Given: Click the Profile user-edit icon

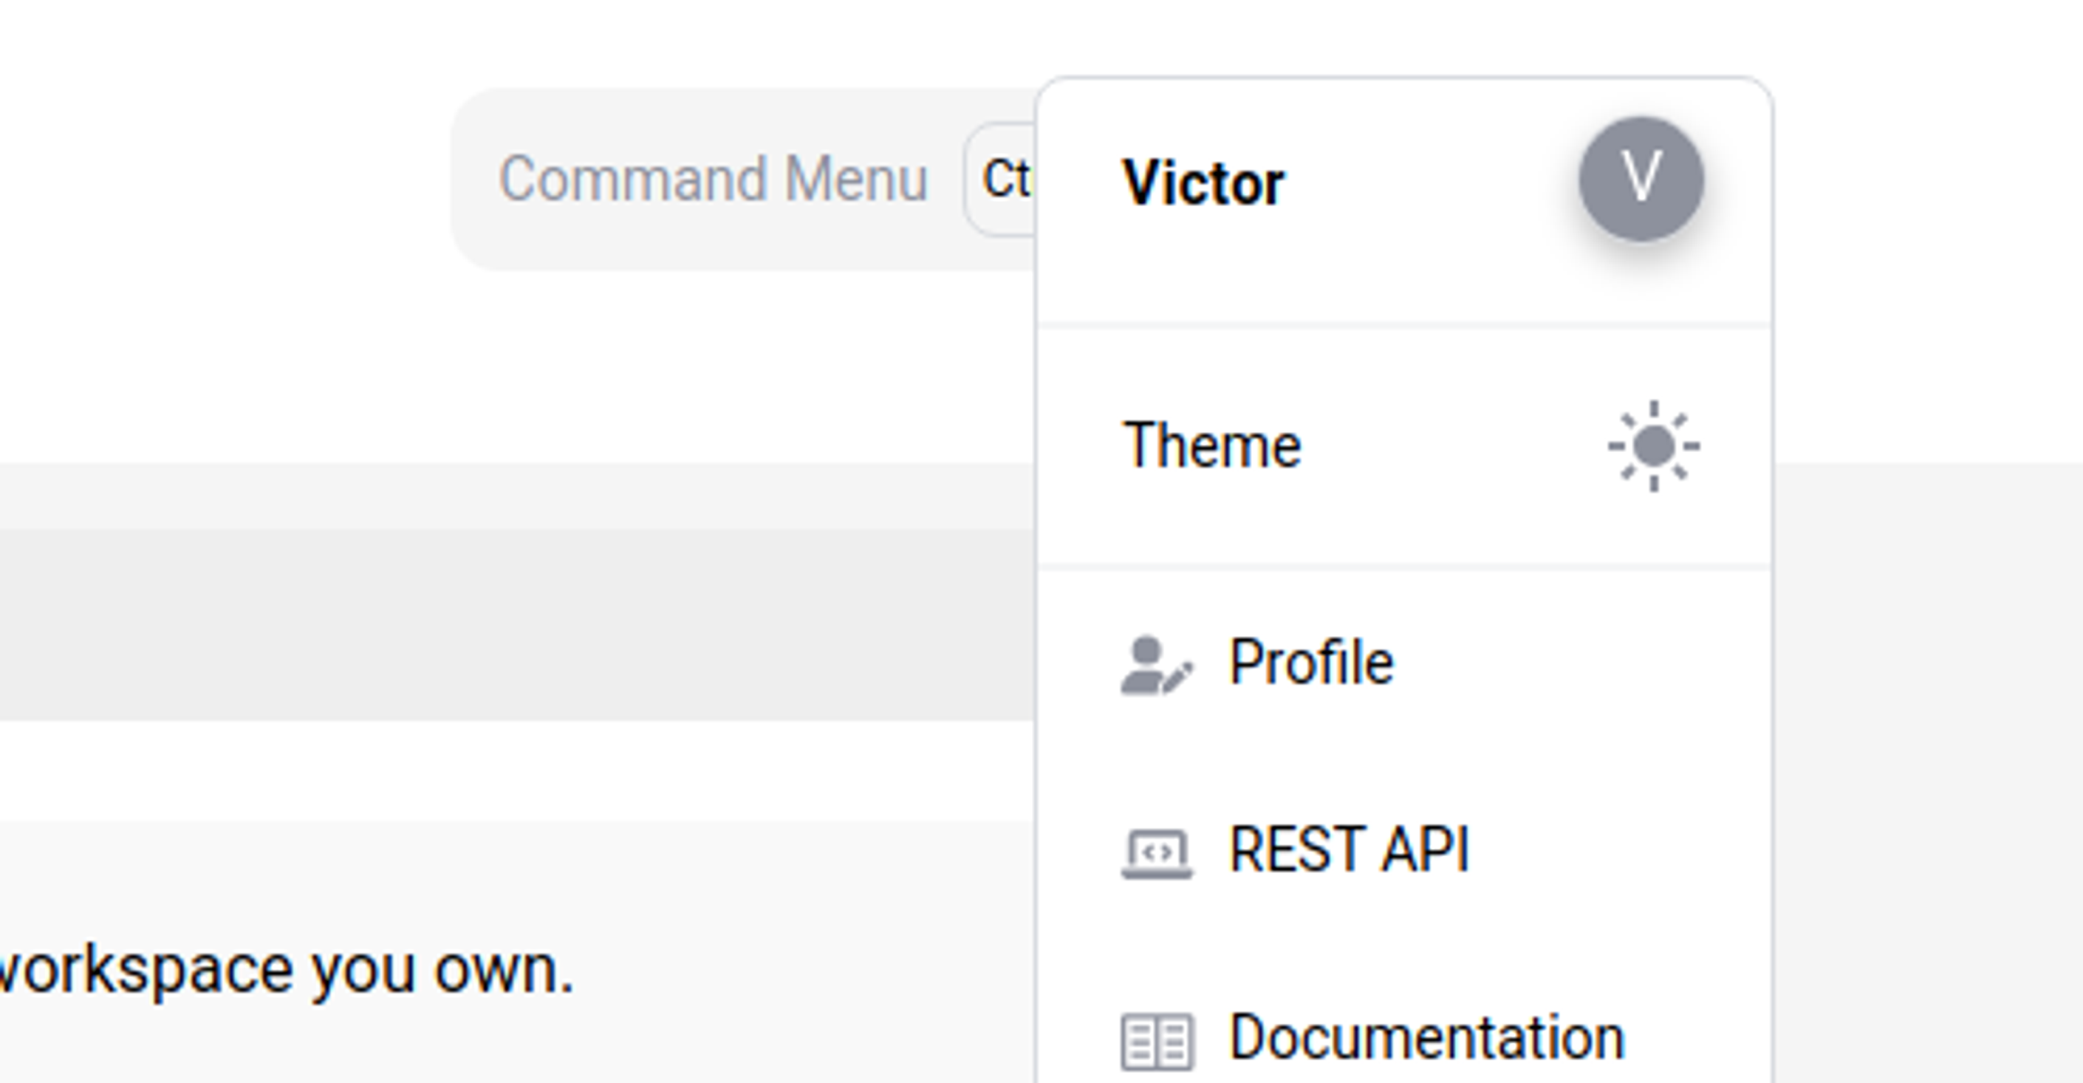Looking at the screenshot, I should (x=1155, y=665).
